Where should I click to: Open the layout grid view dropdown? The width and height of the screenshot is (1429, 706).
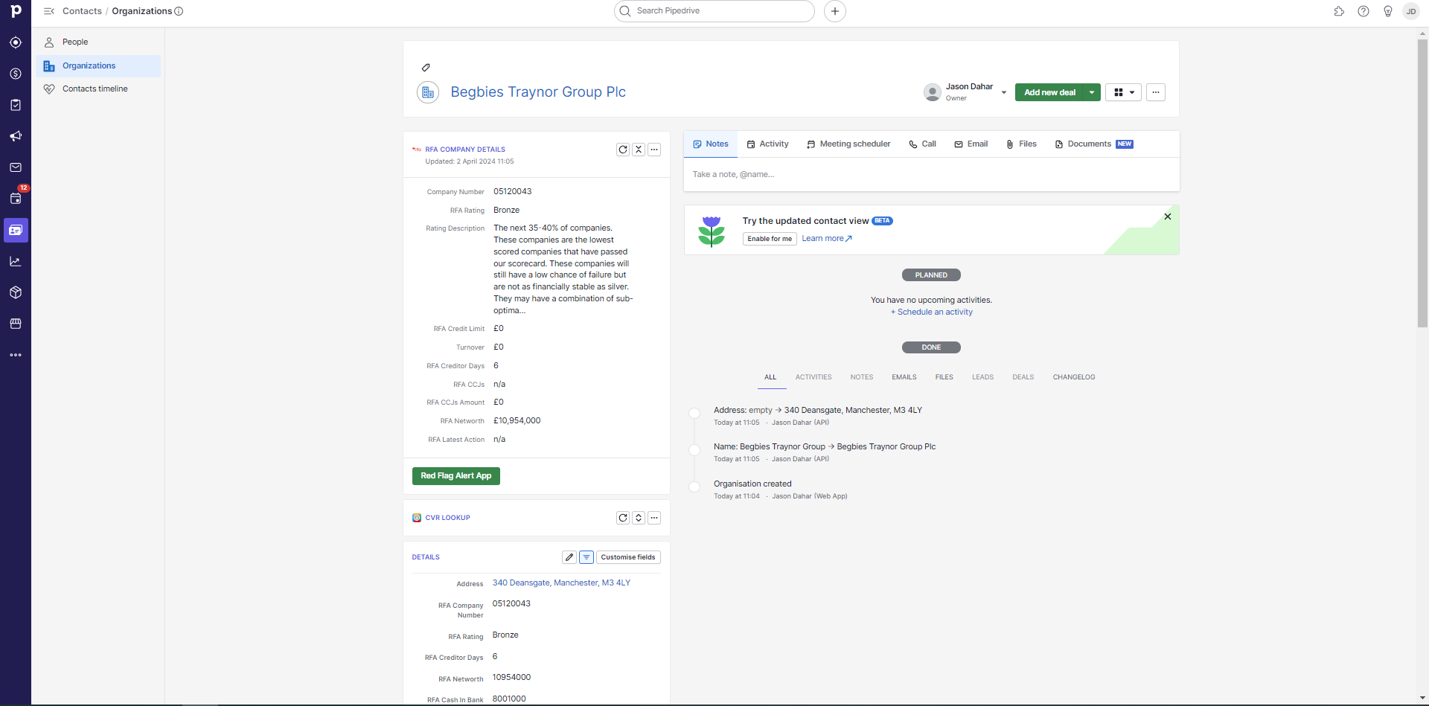1123,92
